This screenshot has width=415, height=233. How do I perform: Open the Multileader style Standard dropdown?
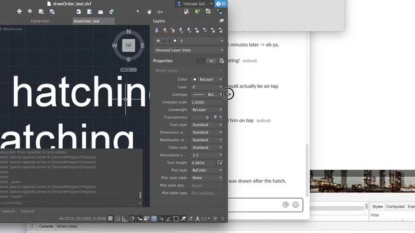tap(207, 140)
